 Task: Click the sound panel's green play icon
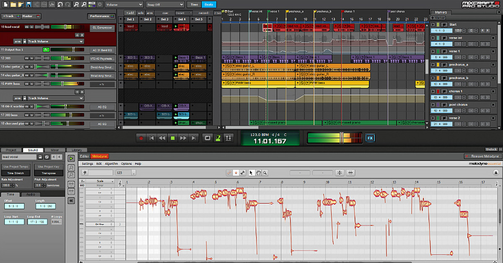pyautogui.click(x=71, y=158)
